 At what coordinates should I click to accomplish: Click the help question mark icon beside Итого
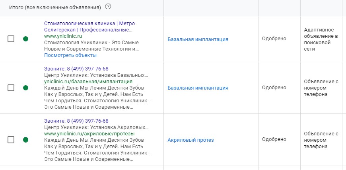(108, 7)
